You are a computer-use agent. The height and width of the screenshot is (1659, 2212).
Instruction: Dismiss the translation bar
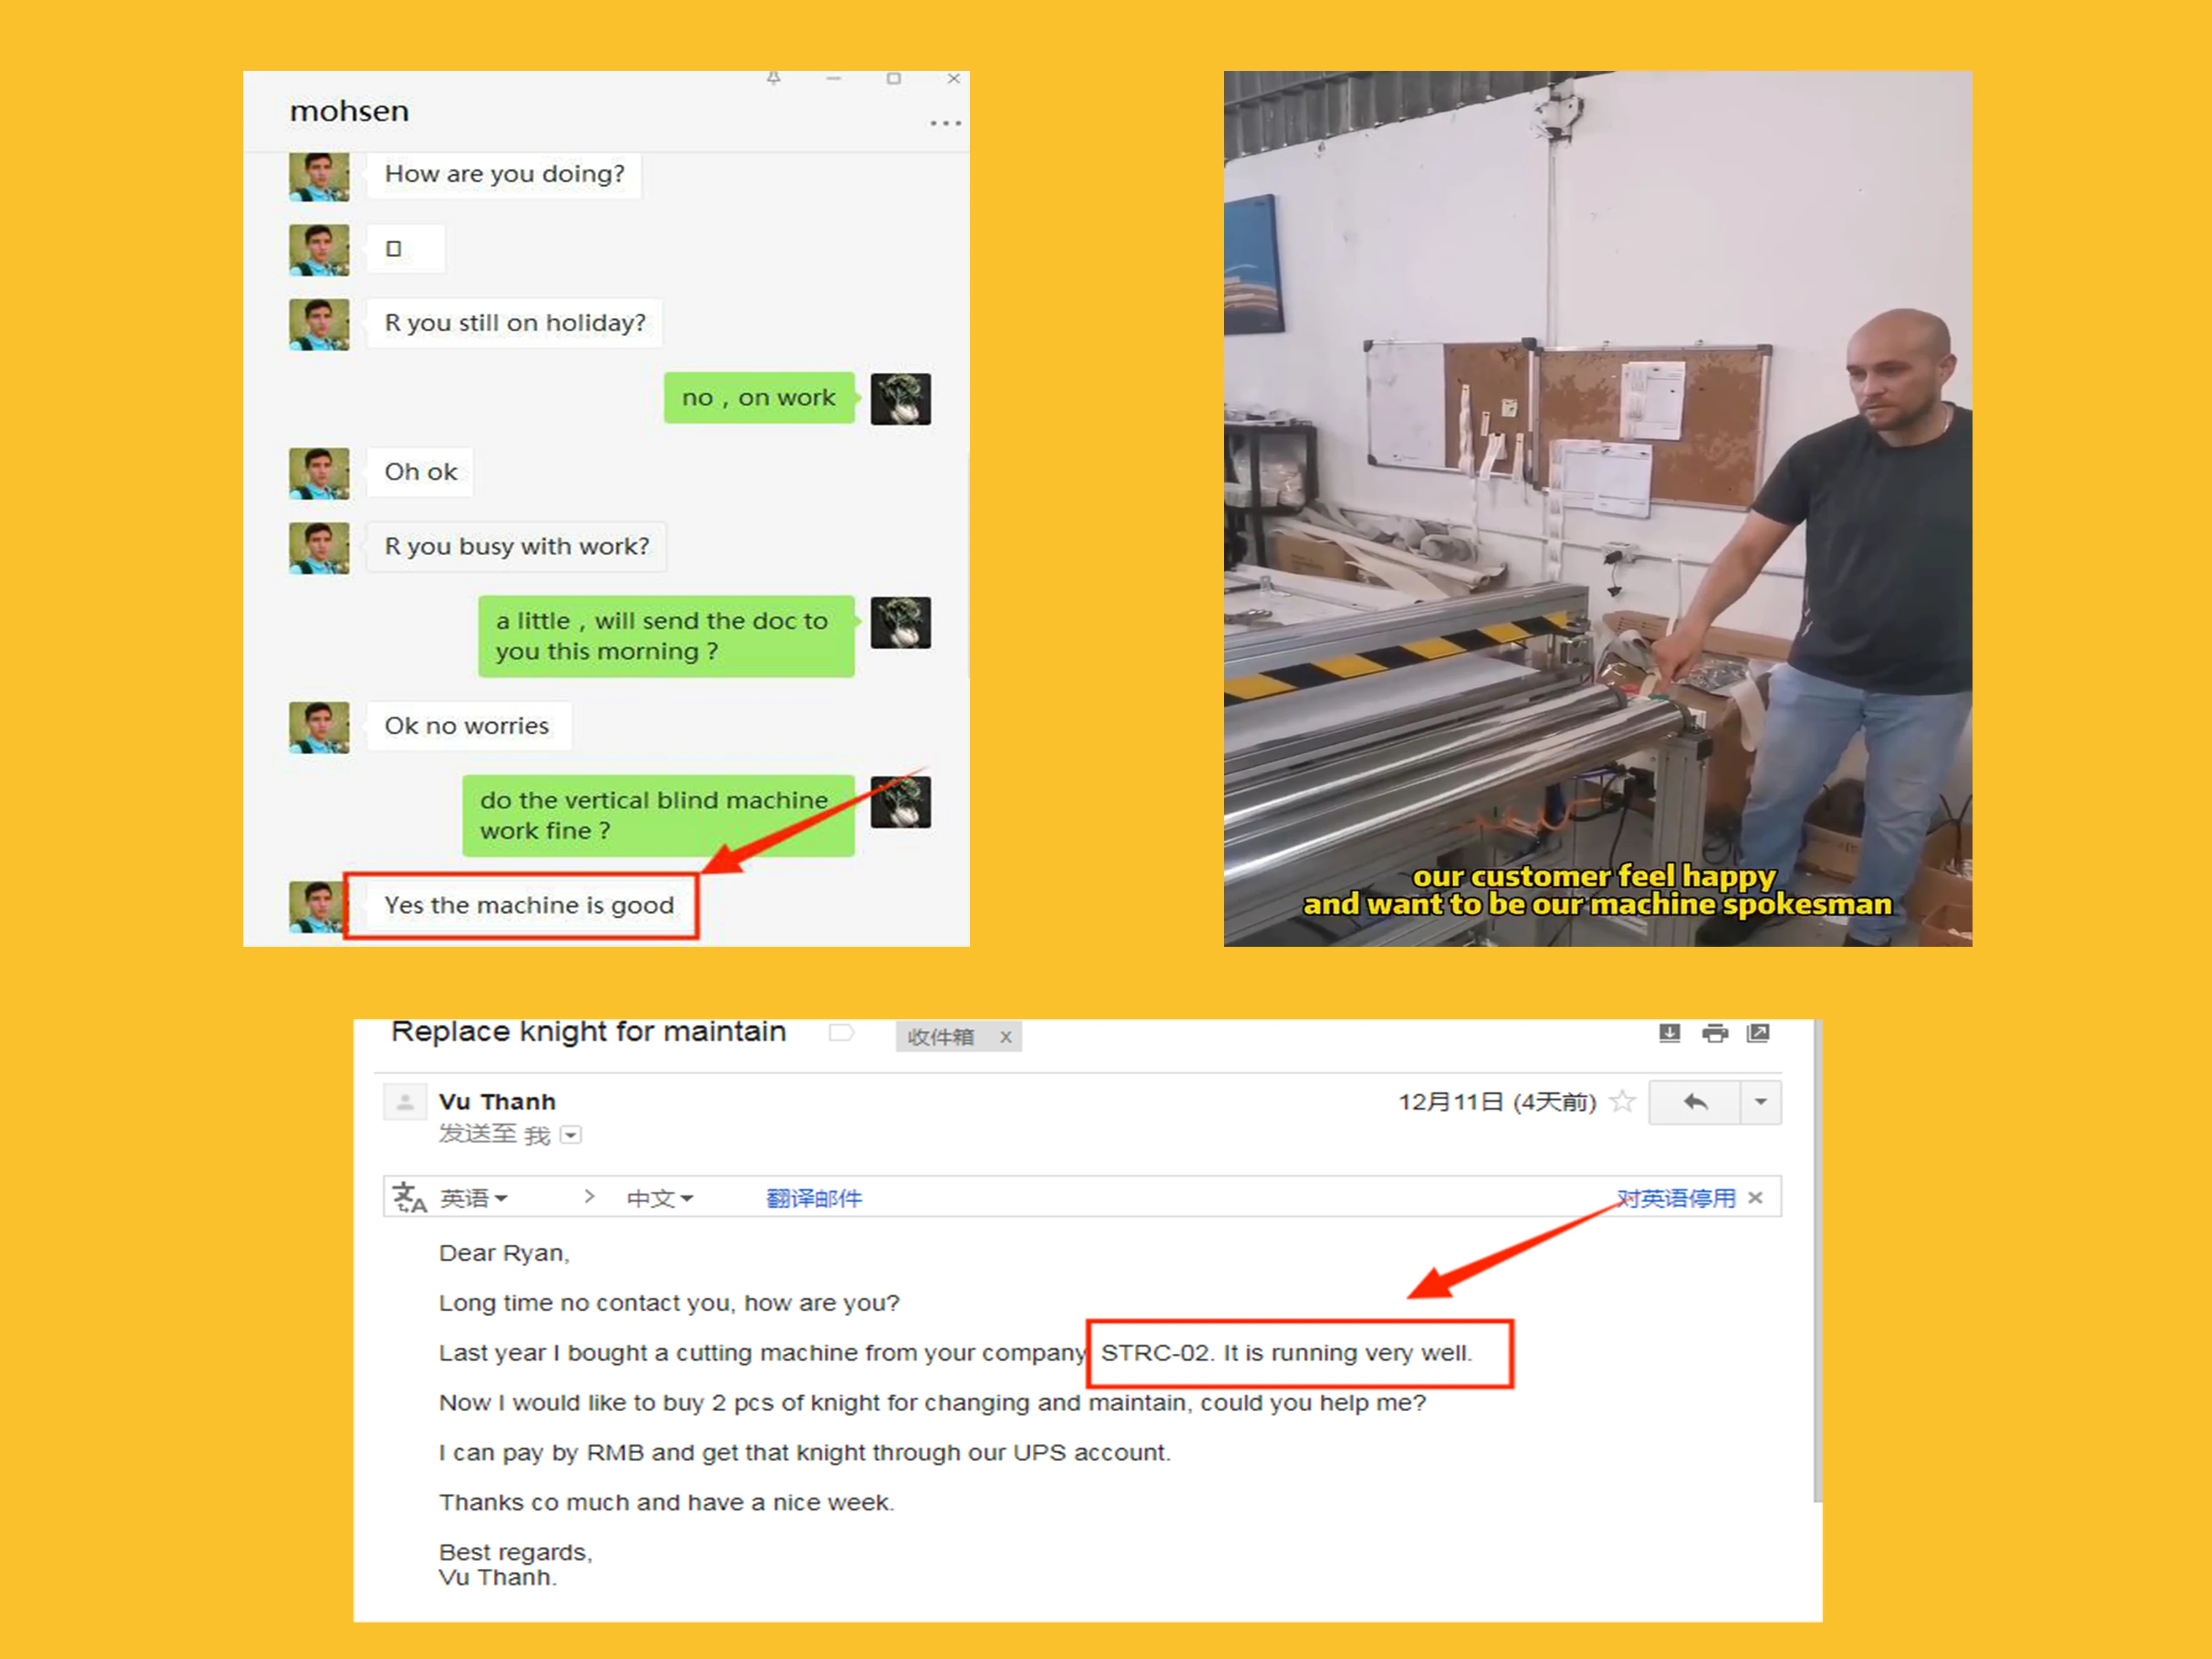(1756, 1197)
